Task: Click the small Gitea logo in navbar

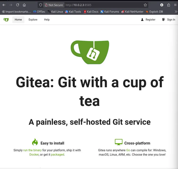Action: point(6,20)
